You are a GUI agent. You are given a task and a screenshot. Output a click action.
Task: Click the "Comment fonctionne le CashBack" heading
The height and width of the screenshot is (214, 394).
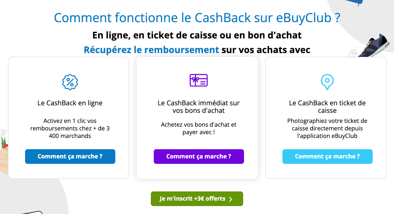pos(197,18)
